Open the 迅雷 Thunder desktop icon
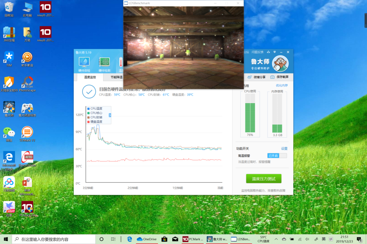Image resolution: width=367 pixels, height=244 pixels. [x=9, y=209]
